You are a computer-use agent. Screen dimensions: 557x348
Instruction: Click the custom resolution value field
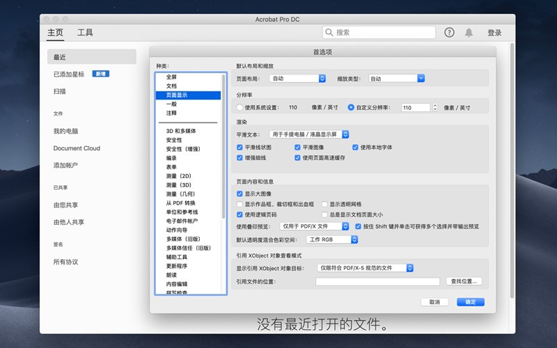pos(416,108)
